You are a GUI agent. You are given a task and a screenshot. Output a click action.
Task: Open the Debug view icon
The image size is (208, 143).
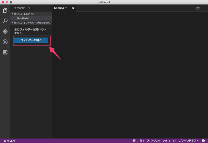tap(5, 42)
